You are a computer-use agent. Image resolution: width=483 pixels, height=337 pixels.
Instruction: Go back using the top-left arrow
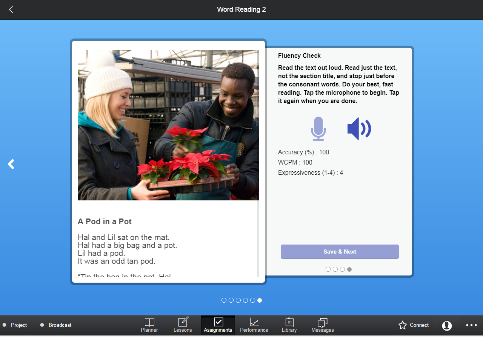click(x=11, y=9)
